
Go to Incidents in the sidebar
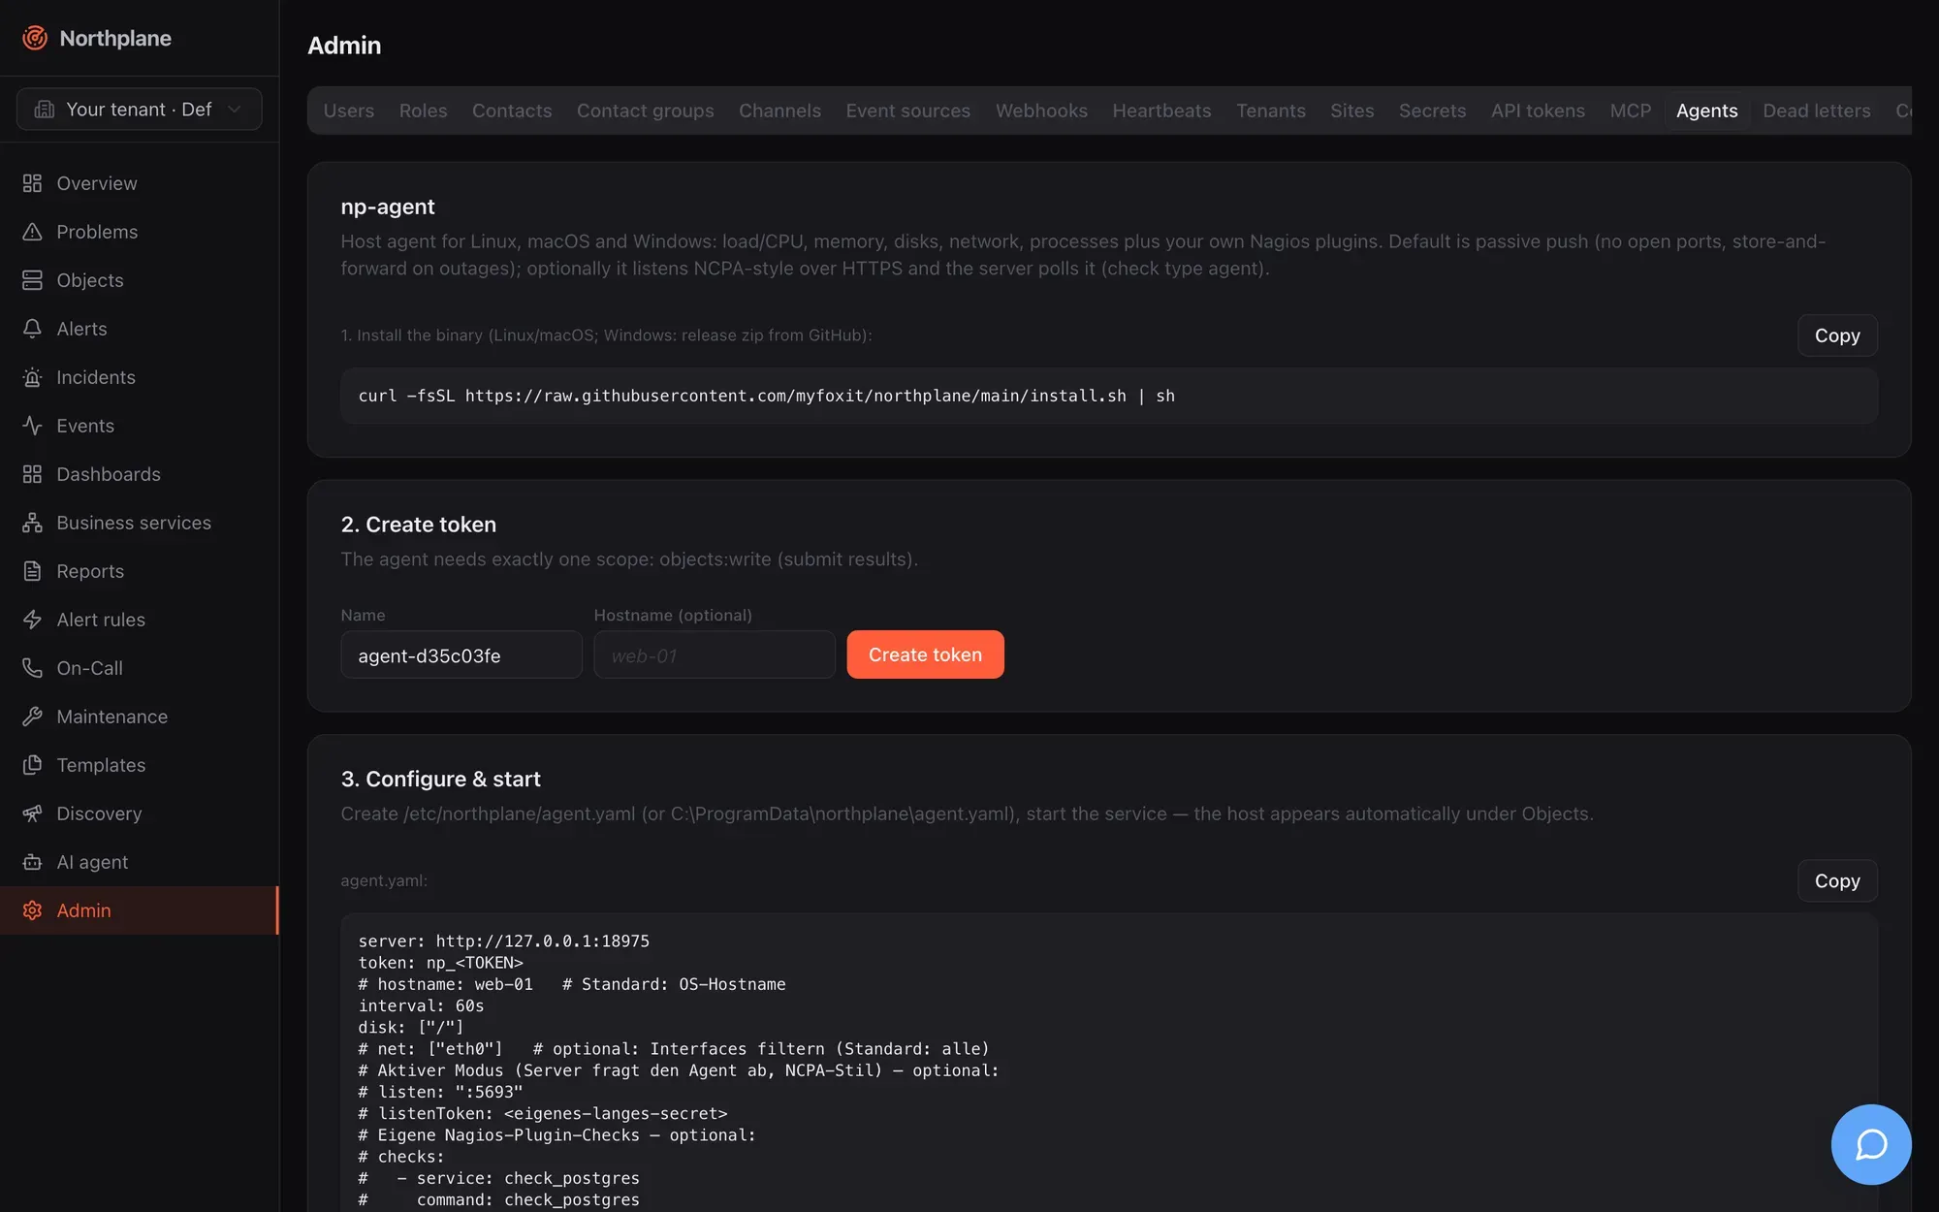[140, 377]
